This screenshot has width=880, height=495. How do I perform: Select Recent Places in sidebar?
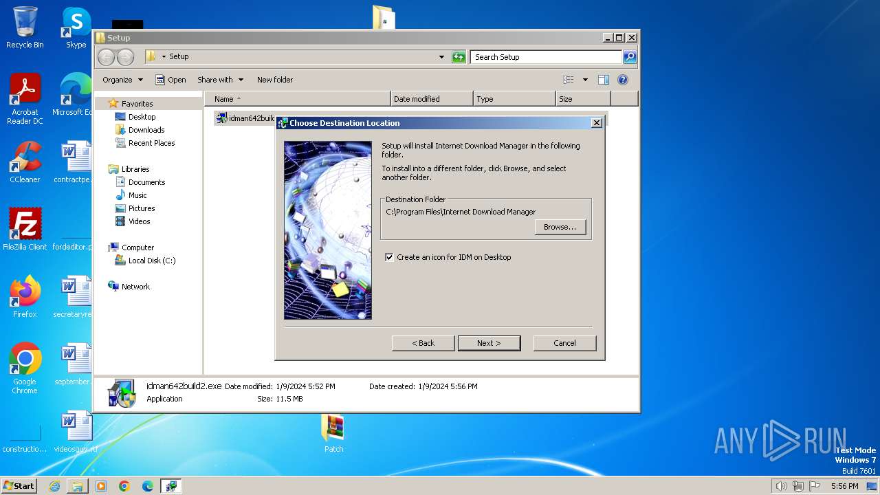click(151, 143)
